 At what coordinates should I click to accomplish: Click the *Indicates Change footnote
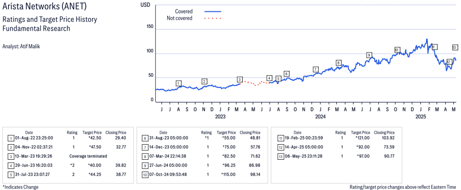click(21, 187)
